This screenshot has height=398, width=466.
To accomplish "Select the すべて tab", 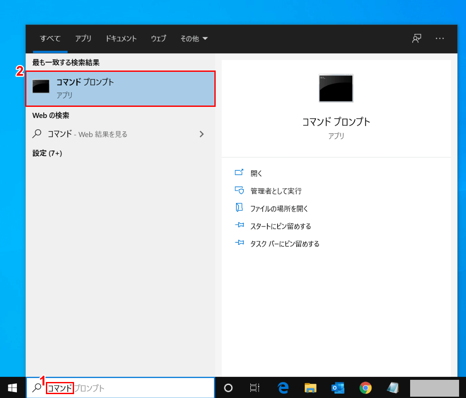I will (50, 39).
